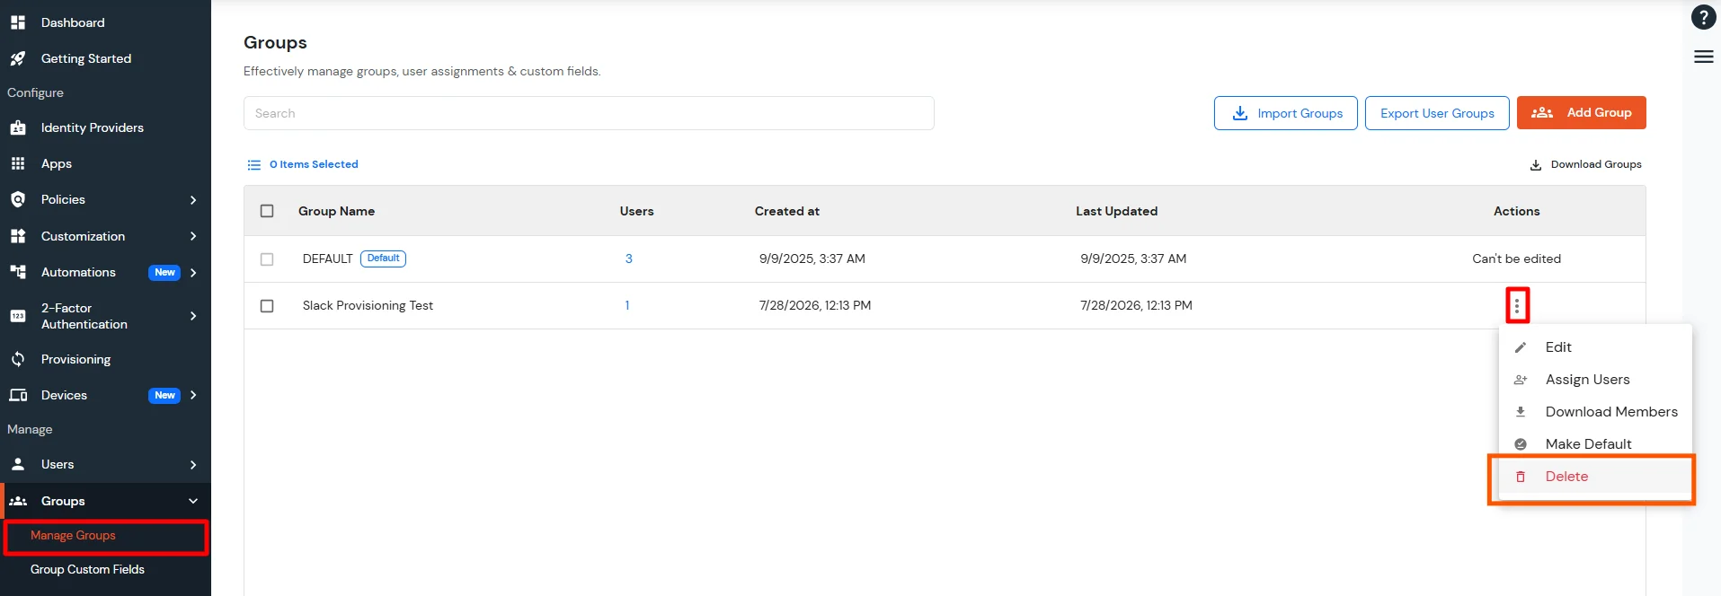Select Download Members in the actions menu
The width and height of the screenshot is (1721, 596).
tap(1595, 412)
